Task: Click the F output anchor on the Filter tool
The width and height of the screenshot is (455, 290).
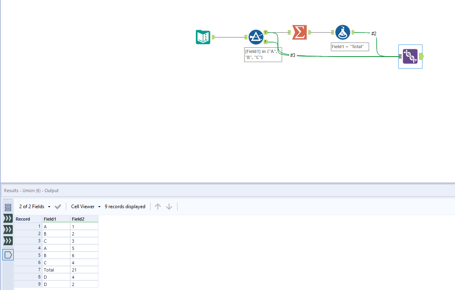Action: pyautogui.click(x=266, y=41)
